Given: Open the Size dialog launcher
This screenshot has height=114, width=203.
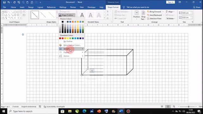Looking at the screenshot, I should click(193, 22).
